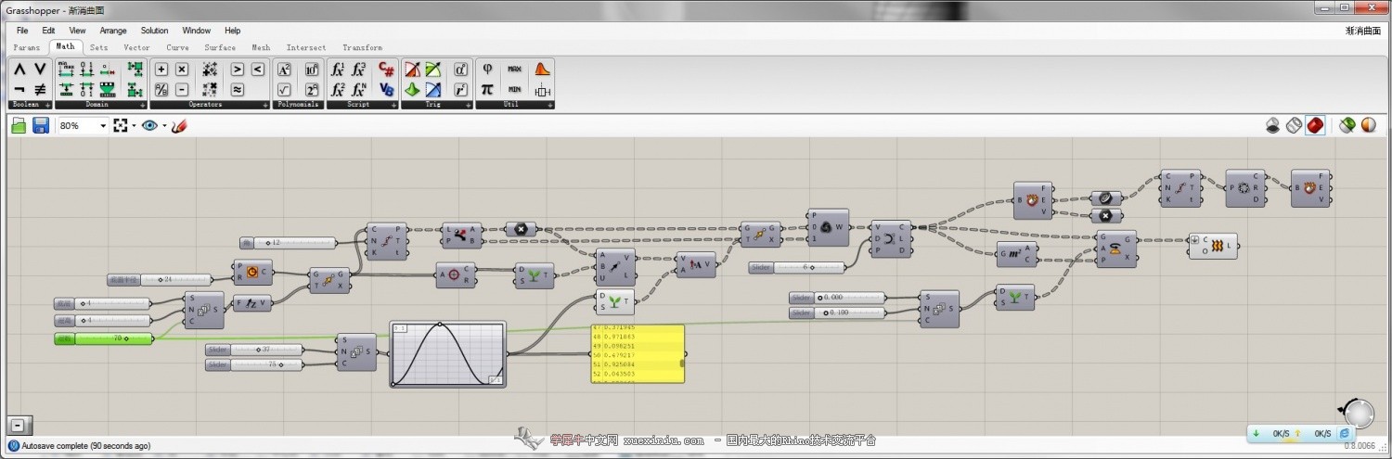
Task: Click the slider showing value 0.100
Action: point(838,313)
